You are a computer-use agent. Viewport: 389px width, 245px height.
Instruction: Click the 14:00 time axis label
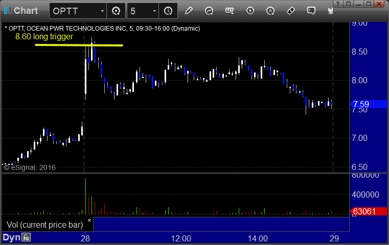[258, 238]
